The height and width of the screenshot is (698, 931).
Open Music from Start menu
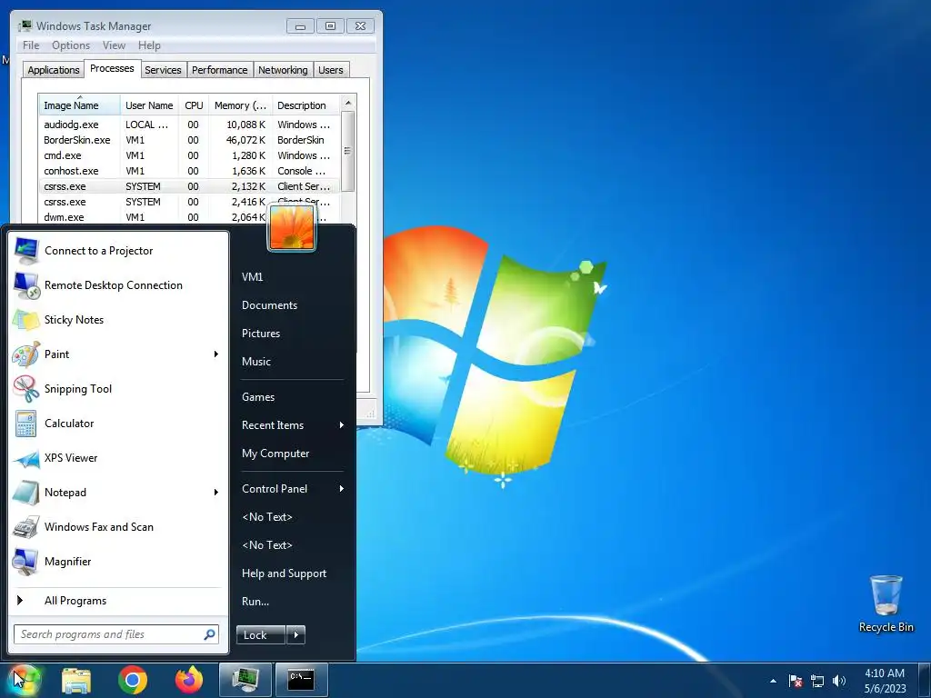point(255,362)
